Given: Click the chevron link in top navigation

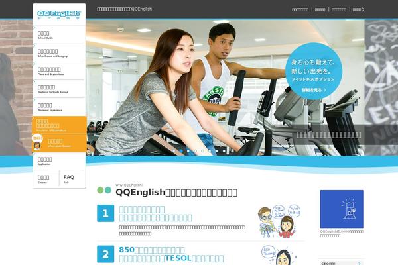Looking at the screenshot, I should point(359,9).
